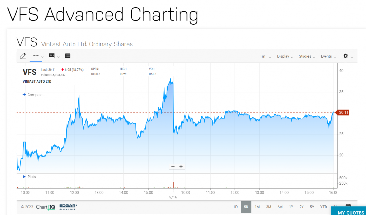Click the ChartIQ logo
Screen dimensions: 366x215
(x=46, y=207)
